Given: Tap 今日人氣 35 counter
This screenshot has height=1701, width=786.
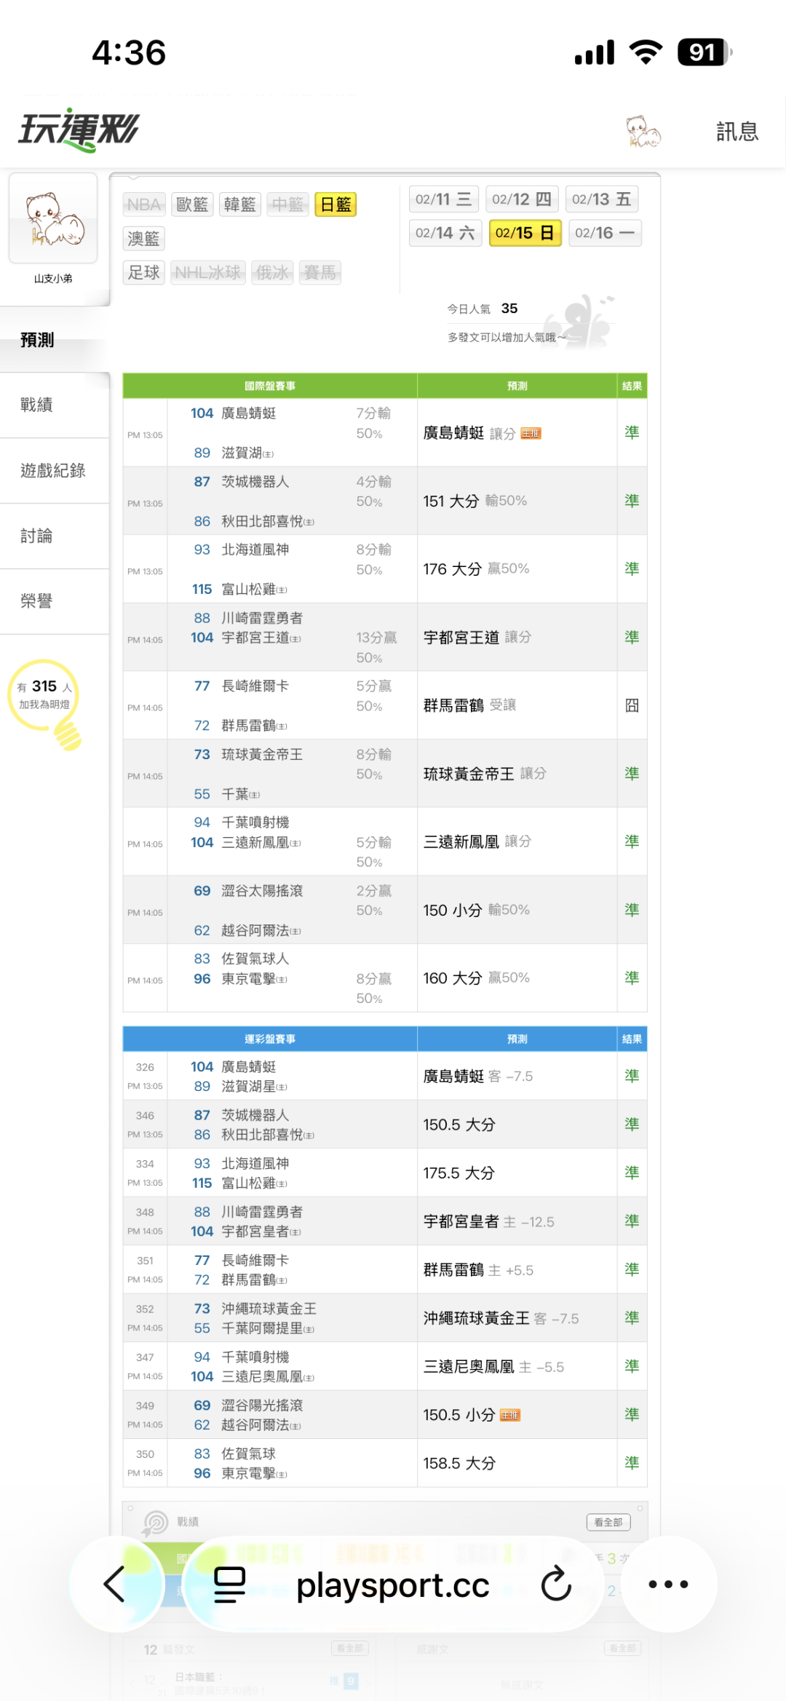Looking at the screenshot, I should (x=482, y=309).
